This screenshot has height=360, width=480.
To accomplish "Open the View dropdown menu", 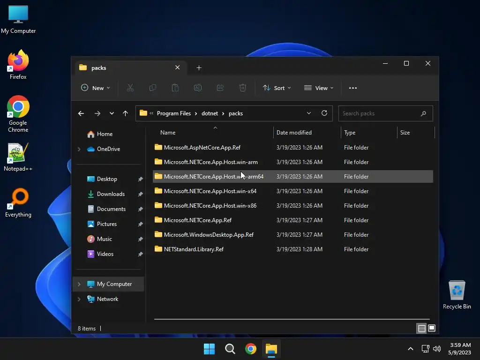I will [319, 88].
